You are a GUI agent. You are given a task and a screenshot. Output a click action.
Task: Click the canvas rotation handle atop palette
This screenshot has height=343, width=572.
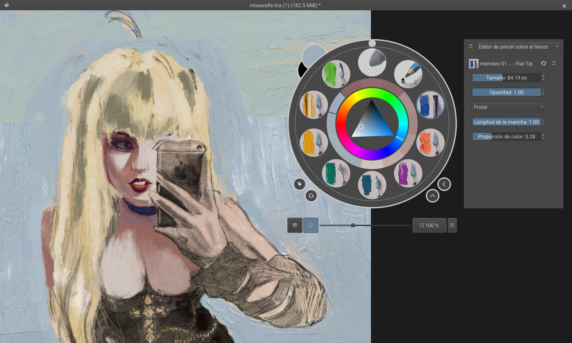(x=372, y=43)
